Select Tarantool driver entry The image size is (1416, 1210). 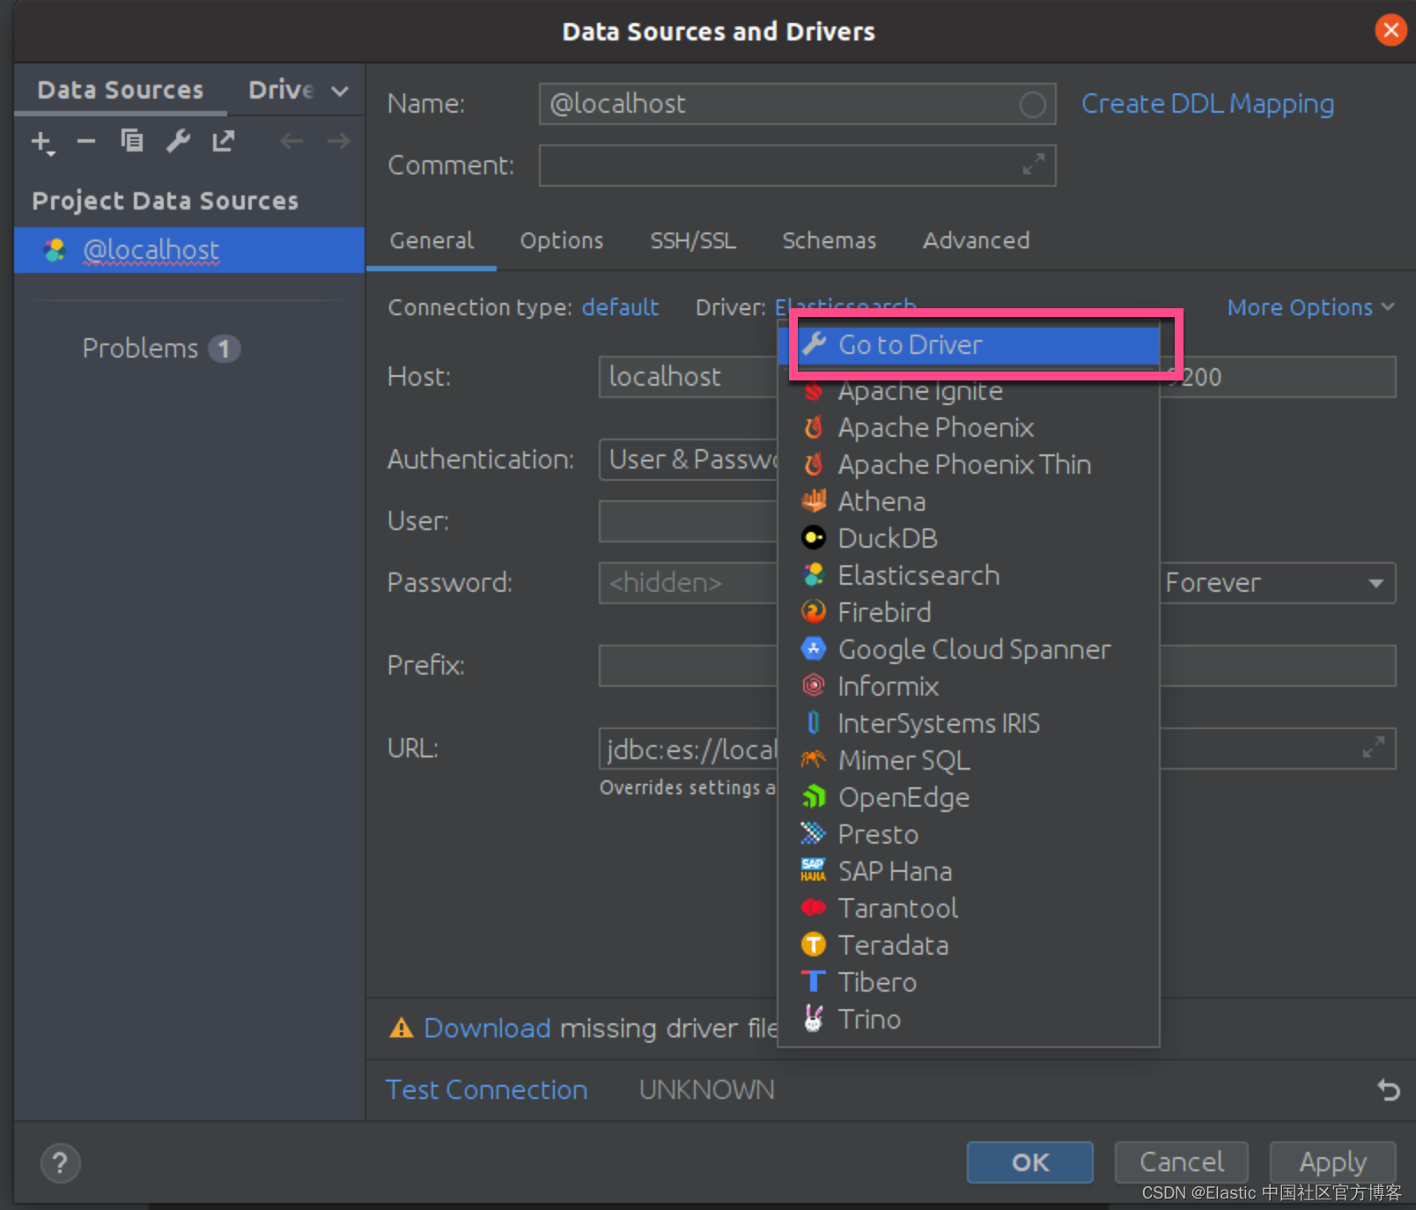[969, 909]
